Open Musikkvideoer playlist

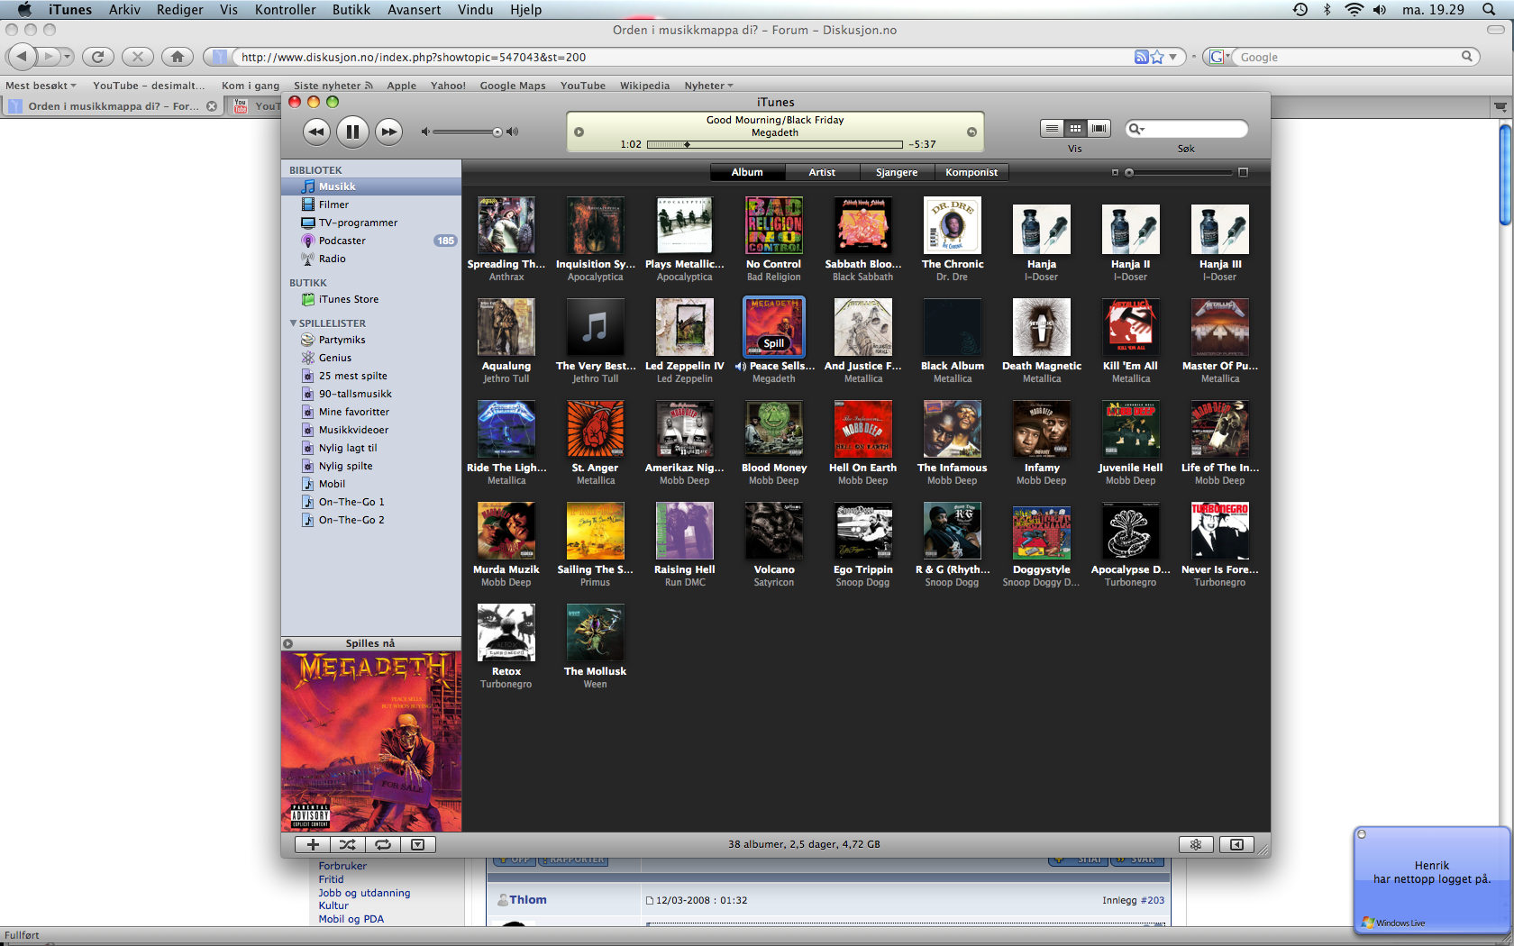coord(371,430)
